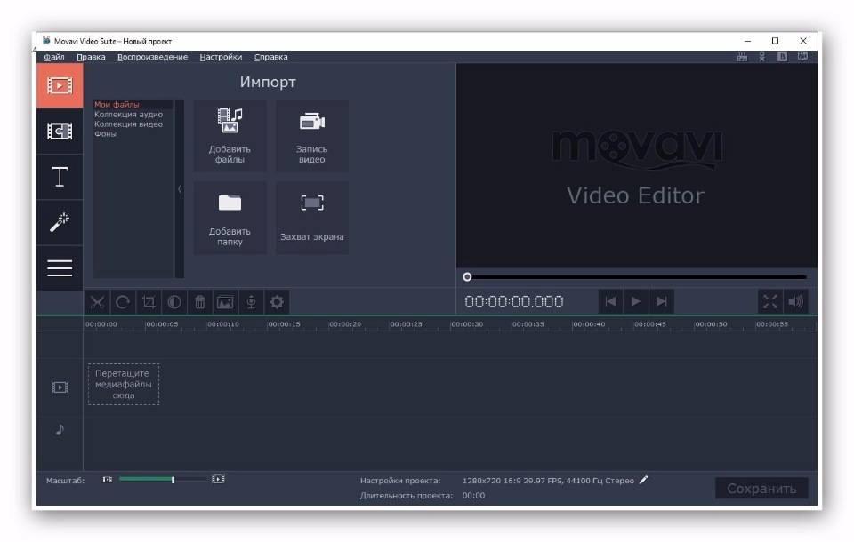Click the timecode 00:00:00.000 display

pyautogui.click(x=513, y=301)
